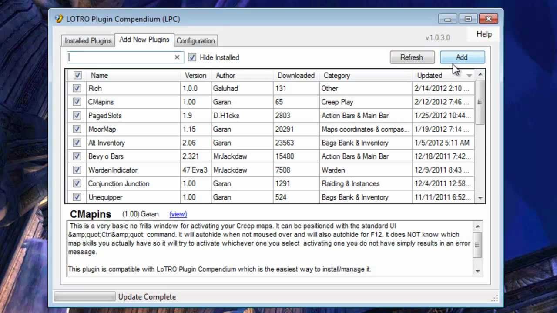Viewport: 557px width, 313px height.
Task: Minimize the LOTRO Plugin Compendium window
Action: coord(448,19)
